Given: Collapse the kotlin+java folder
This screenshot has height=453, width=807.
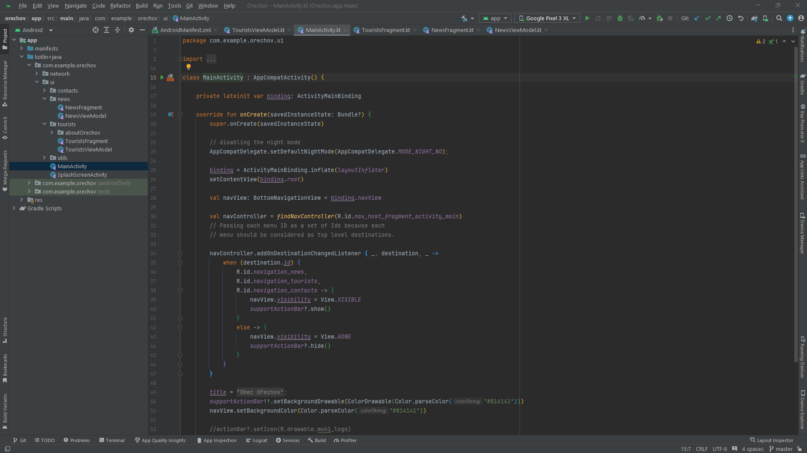Looking at the screenshot, I should (x=21, y=57).
